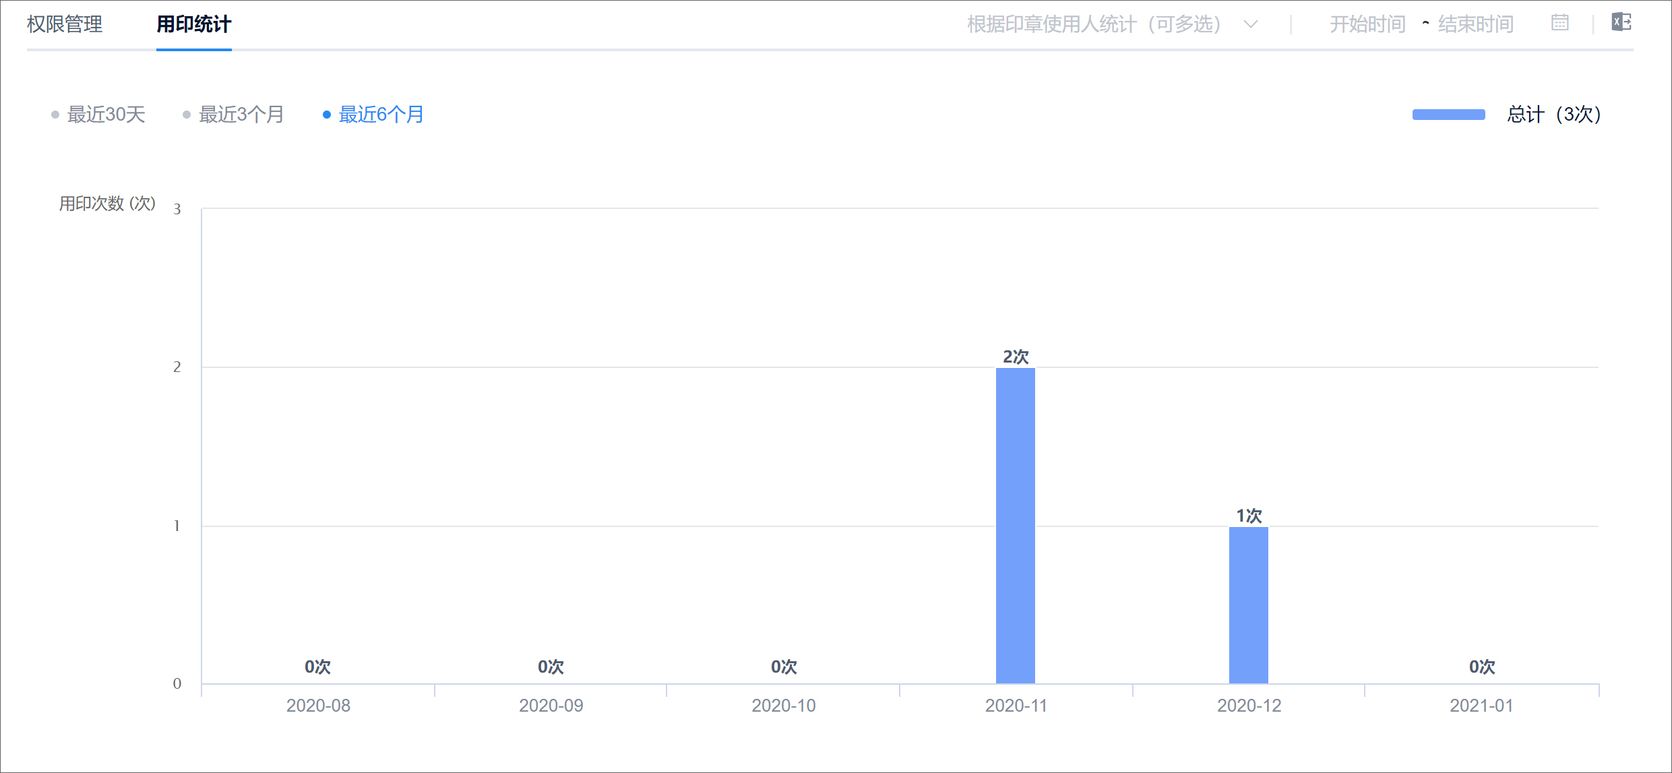Click the 2次 bar value label
This screenshot has width=1672, height=773.
click(x=1016, y=357)
